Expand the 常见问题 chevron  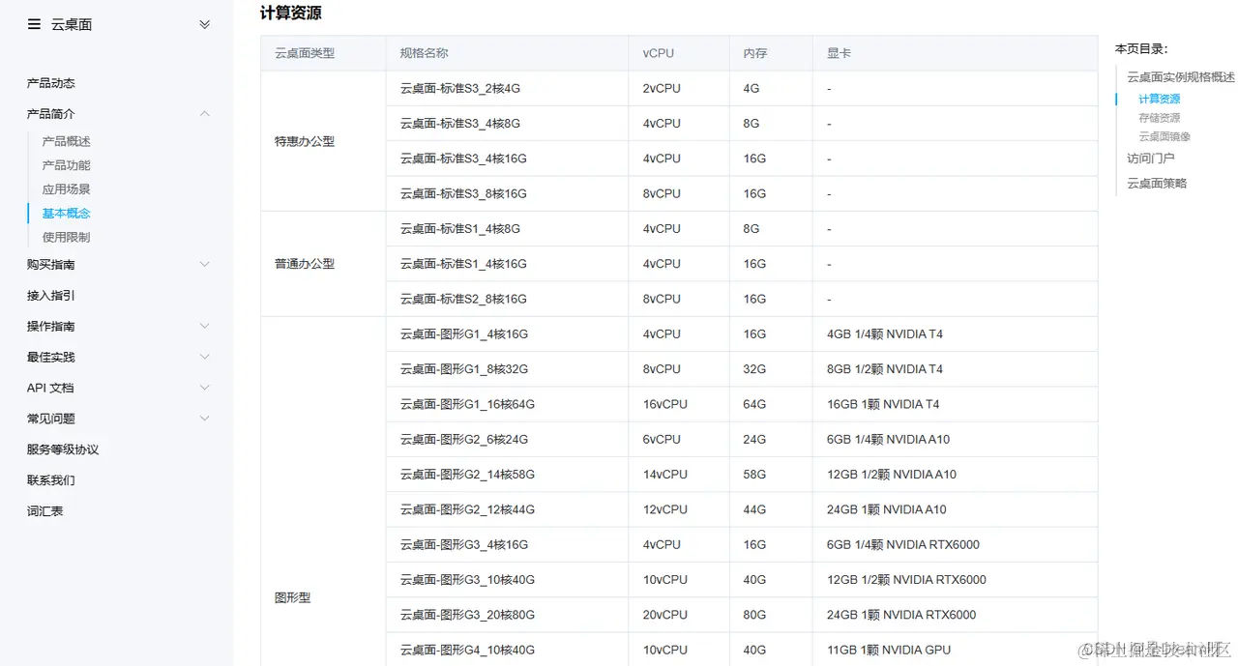pyautogui.click(x=204, y=419)
